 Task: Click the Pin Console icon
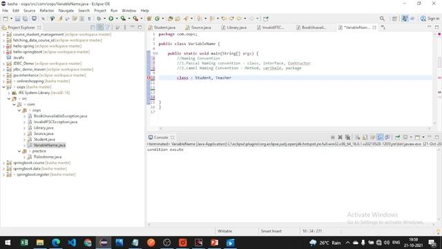click(398, 137)
